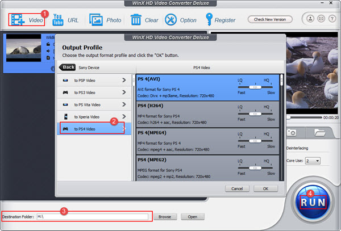Image resolution: width=341 pixels, height=231 pixels.
Task: Expand the to PS4 Video chevron
Action: [124, 129]
